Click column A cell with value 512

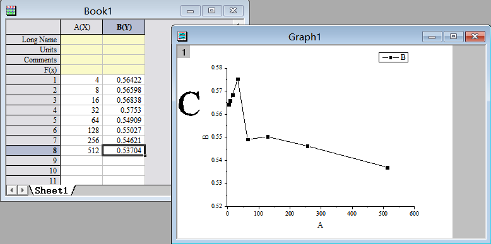(x=81, y=151)
